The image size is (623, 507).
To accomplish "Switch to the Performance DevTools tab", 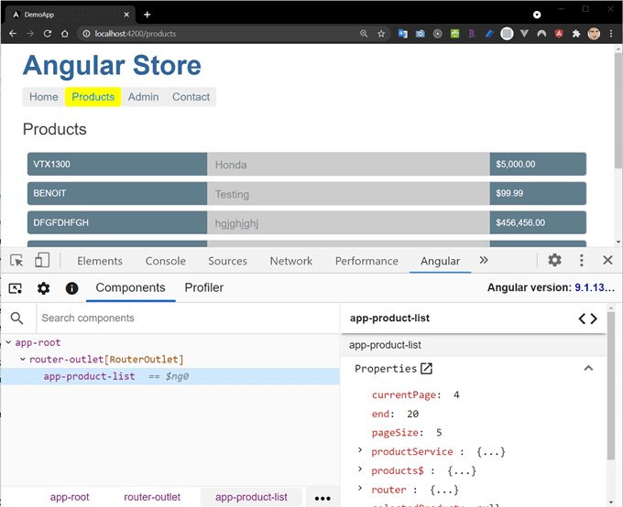I will click(366, 261).
